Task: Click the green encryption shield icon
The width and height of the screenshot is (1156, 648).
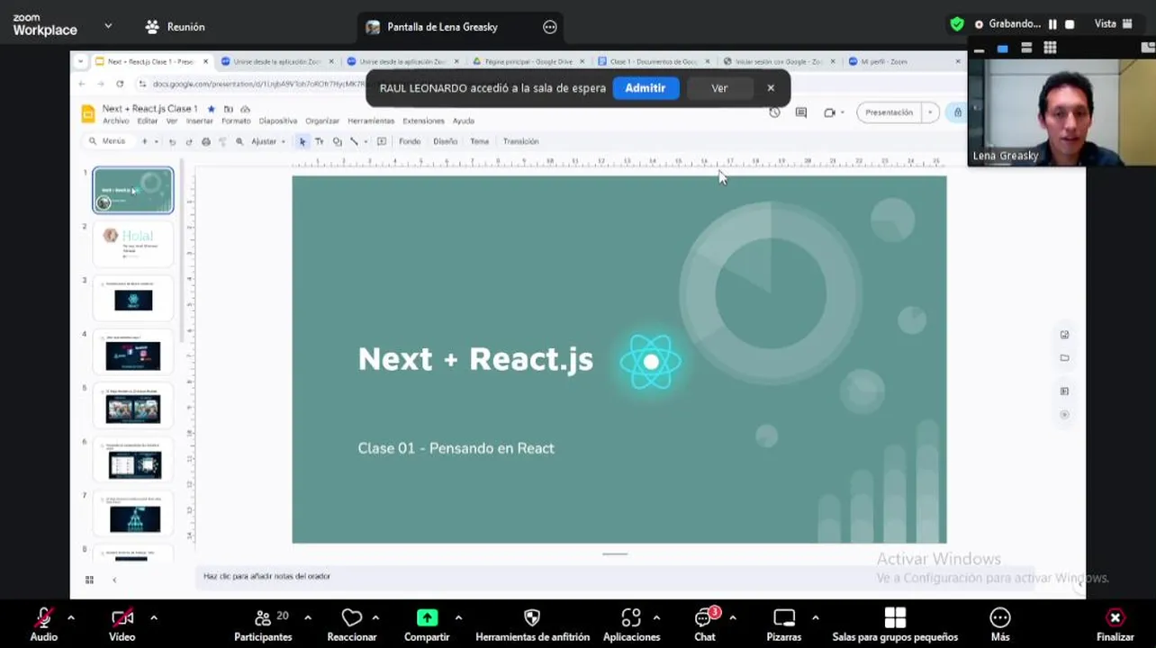Action: 957,24
